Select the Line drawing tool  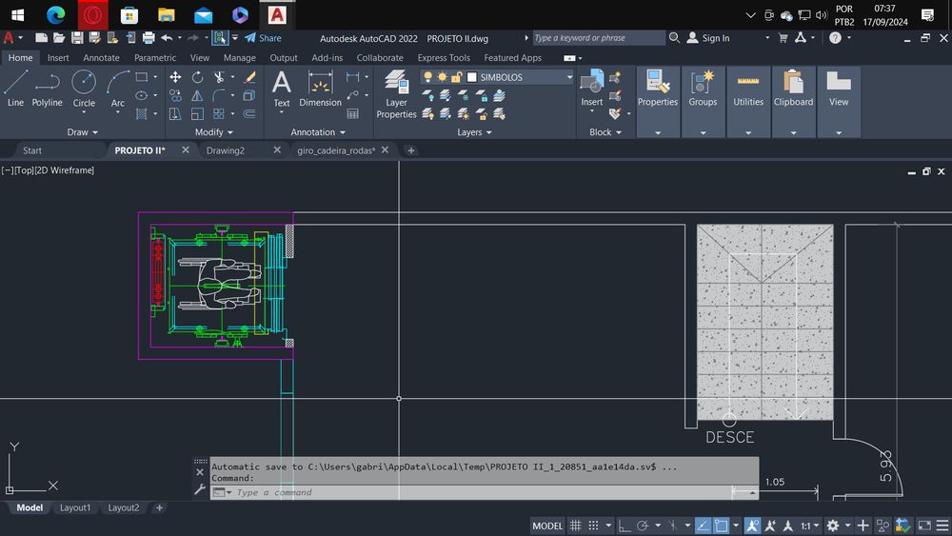15,88
